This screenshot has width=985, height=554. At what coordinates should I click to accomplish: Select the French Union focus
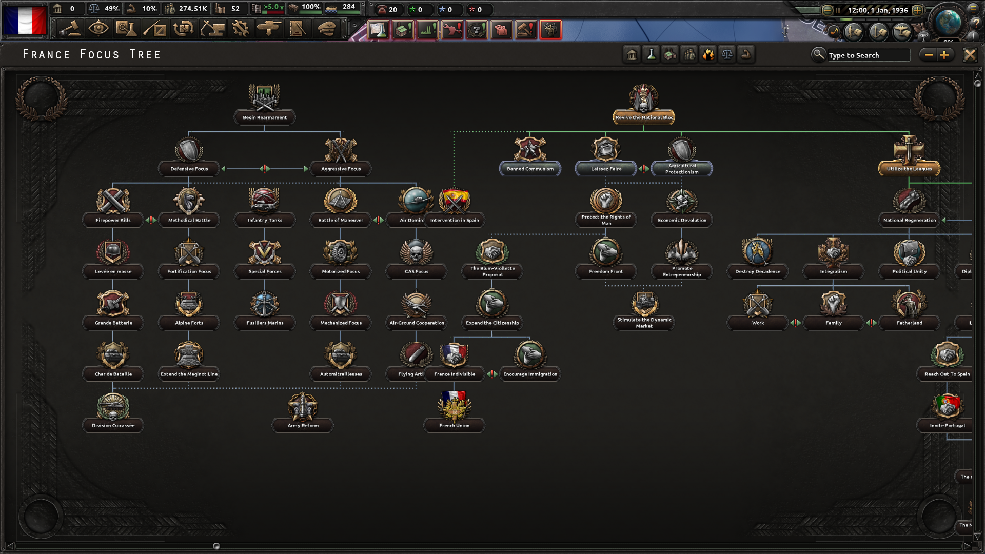(454, 412)
